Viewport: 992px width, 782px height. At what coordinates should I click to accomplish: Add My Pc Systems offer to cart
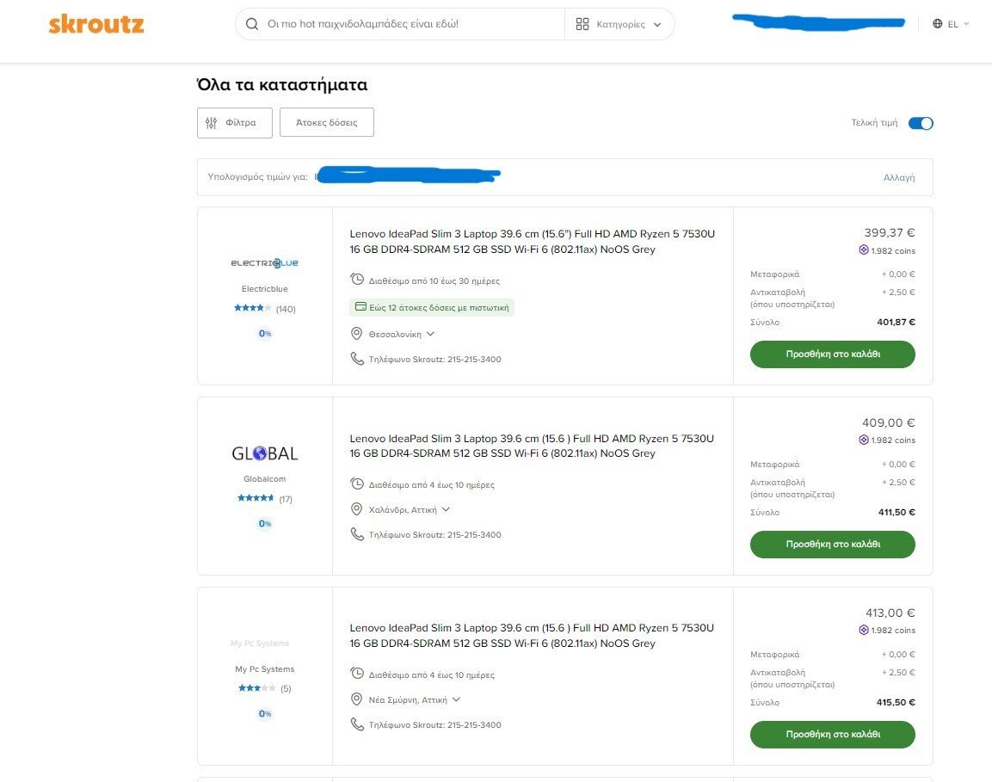coord(833,735)
